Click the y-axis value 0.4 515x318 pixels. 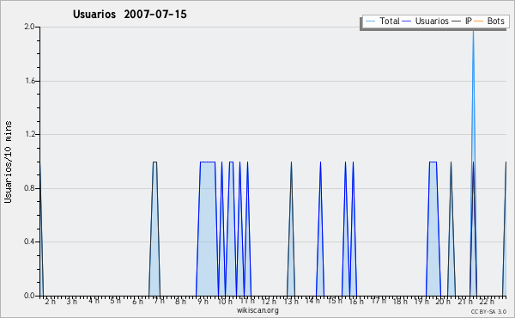pyautogui.click(x=29, y=242)
